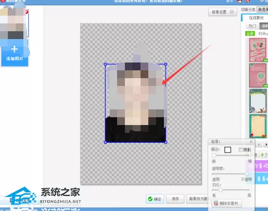The height and width of the screenshot is (211, 268).
Task: Click the plus icon to add a picture
Action: pyautogui.click(x=14, y=49)
